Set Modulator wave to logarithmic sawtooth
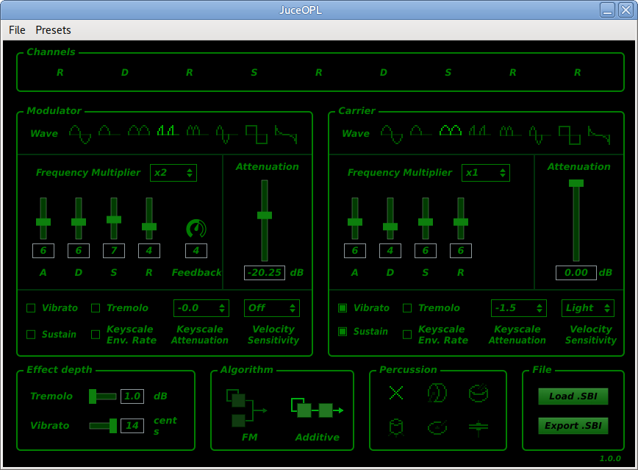Image resolution: width=638 pixels, height=470 pixels. (x=286, y=135)
